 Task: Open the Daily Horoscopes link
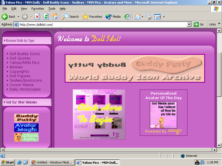(25, 89)
